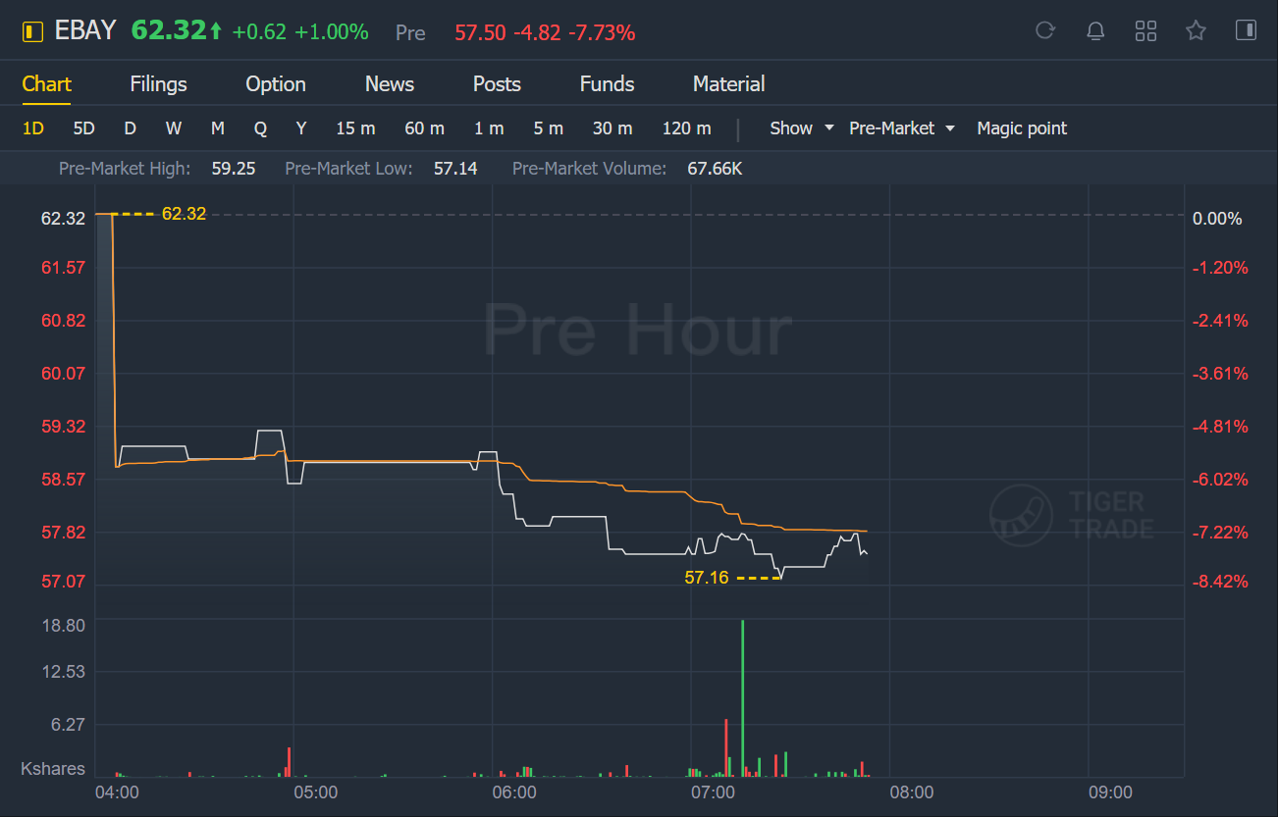Click the current price 62.32 in header
This screenshot has height=817, width=1278.
tap(168, 30)
